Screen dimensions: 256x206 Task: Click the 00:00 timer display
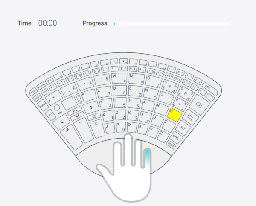[47, 23]
